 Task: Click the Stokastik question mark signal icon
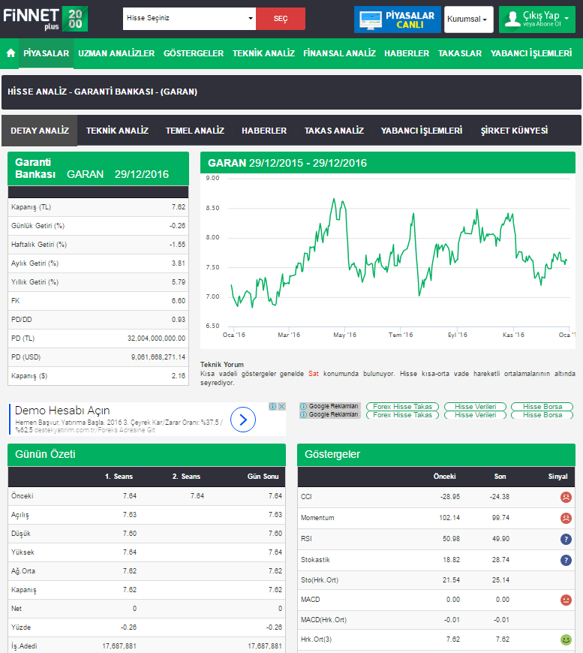click(566, 560)
